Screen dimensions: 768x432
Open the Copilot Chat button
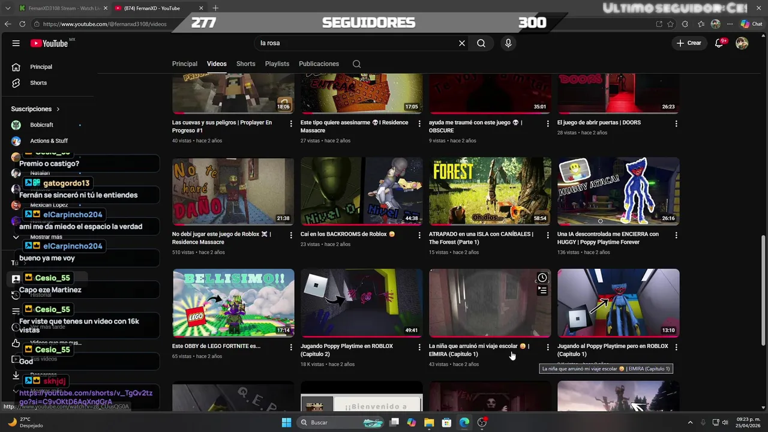(751, 24)
